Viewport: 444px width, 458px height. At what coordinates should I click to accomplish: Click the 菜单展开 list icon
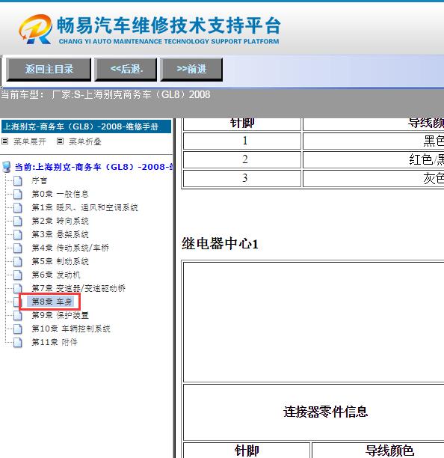[x=4, y=141]
